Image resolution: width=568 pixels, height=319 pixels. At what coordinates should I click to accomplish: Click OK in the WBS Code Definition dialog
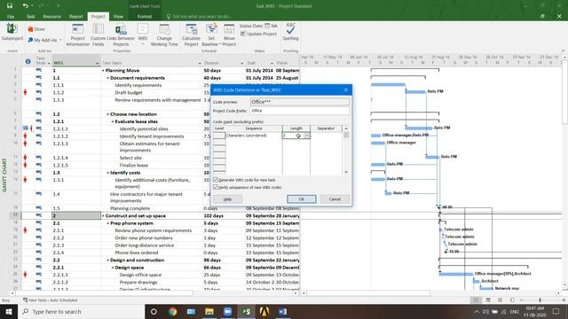(302, 199)
